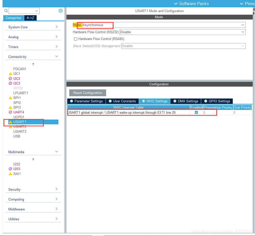Select FDCAN1 peripheral
Viewport: 255px width, 236px height.
coord(20,69)
